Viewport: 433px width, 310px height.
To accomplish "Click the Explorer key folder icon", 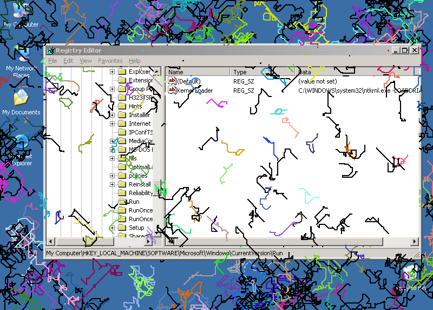I will pyautogui.click(x=122, y=72).
